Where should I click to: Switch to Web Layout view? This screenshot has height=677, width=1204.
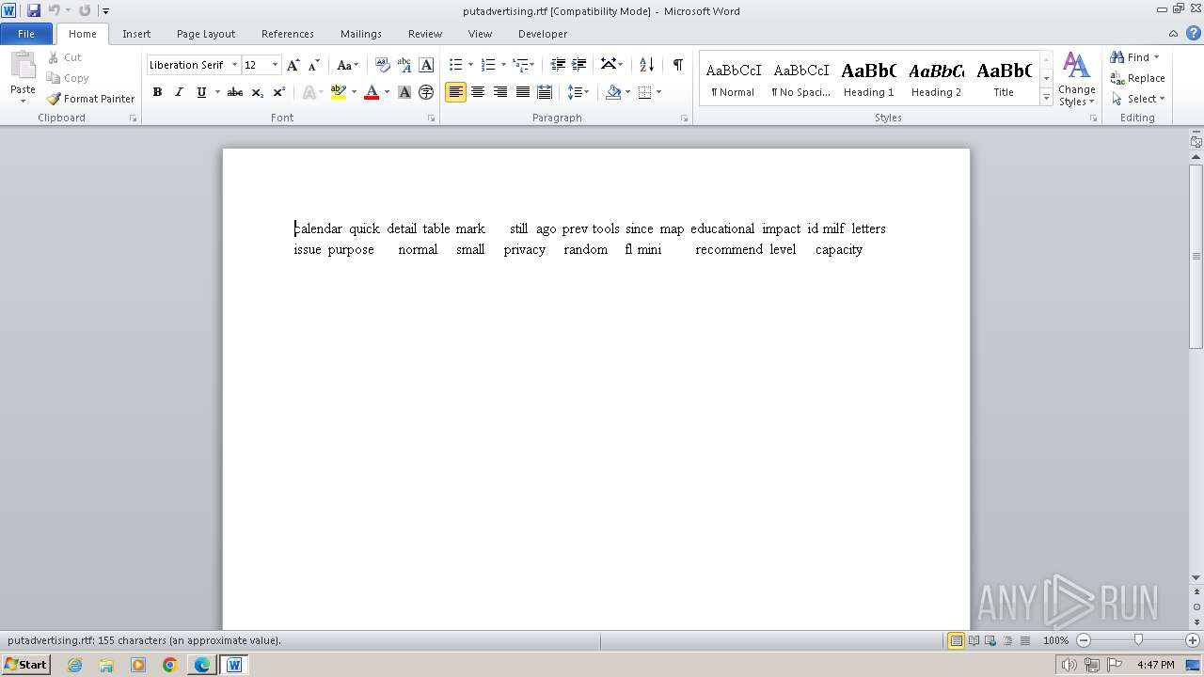[x=990, y=640]
